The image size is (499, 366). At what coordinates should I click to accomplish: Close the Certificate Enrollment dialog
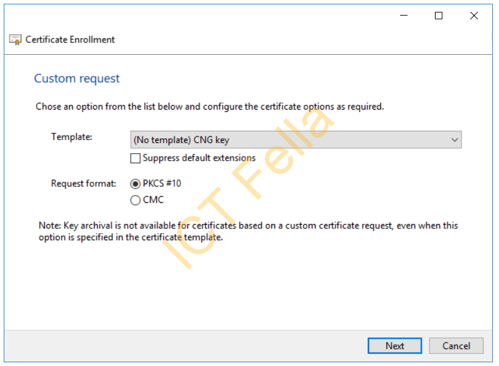[x=474, y=16]
